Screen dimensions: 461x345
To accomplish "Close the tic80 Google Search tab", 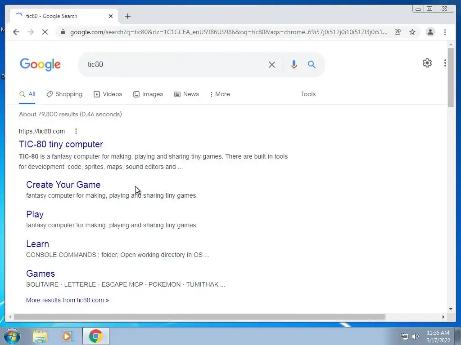I will pyautogui.click(x=111, y=16).
